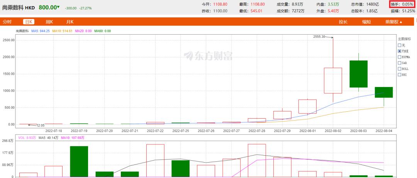This screenshot has width=417, height=178.
Task: Click the 拉长 stretch button
Action: click(343, 22)
